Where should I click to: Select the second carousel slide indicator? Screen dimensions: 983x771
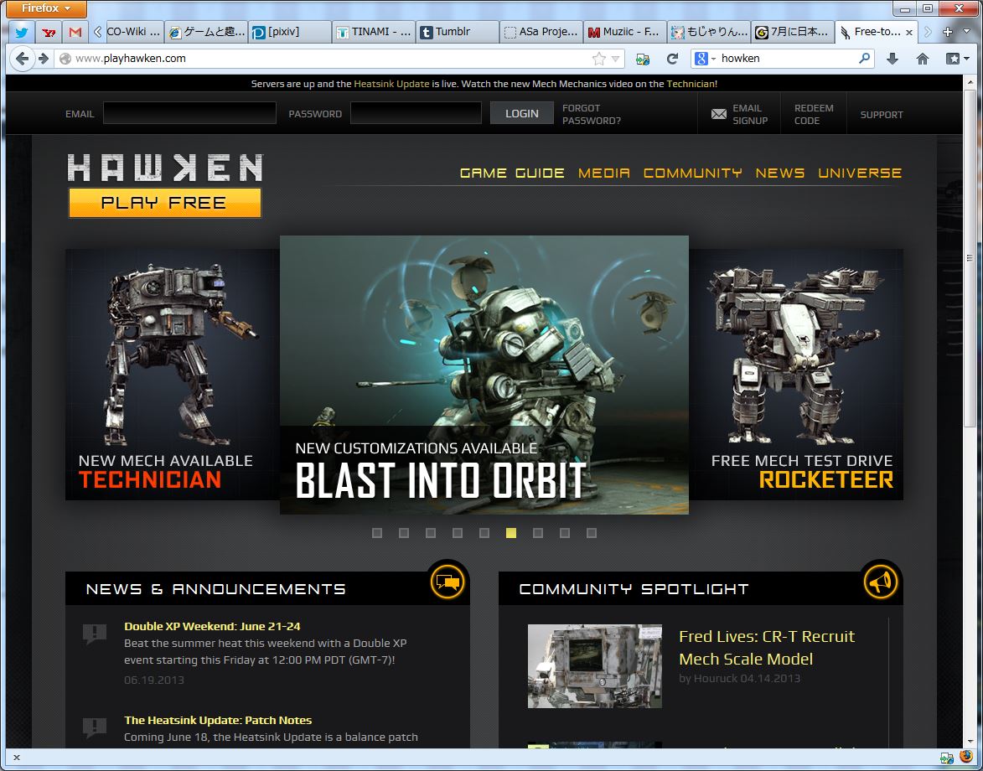(404, 533)
